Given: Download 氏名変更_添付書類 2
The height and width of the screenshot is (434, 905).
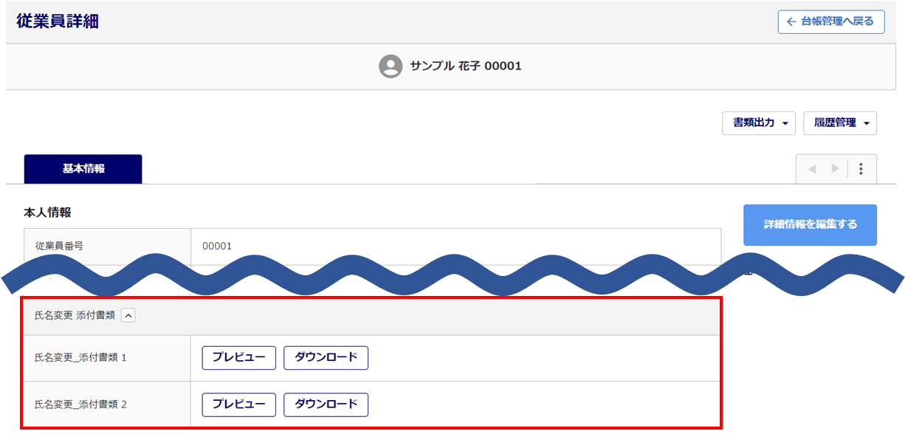Looking at the screenshot, I should 326,404.
